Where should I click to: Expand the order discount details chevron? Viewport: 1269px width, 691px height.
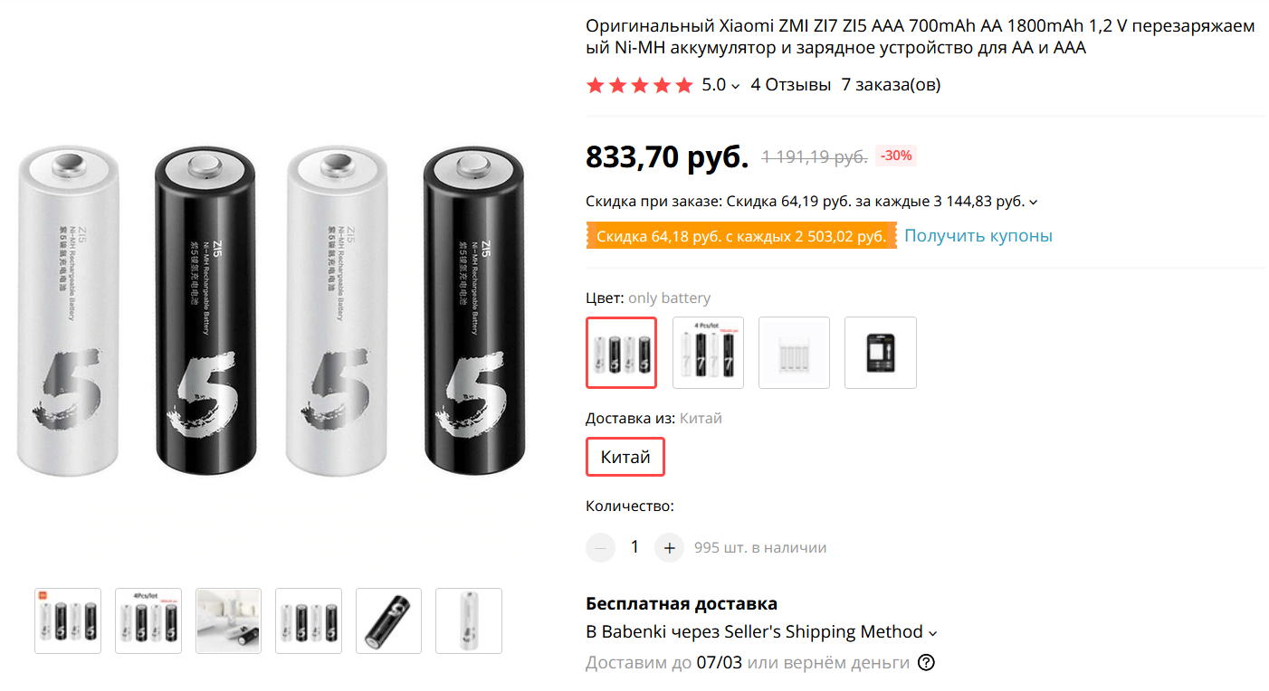pyautogui.click(x=1034, y=202)
